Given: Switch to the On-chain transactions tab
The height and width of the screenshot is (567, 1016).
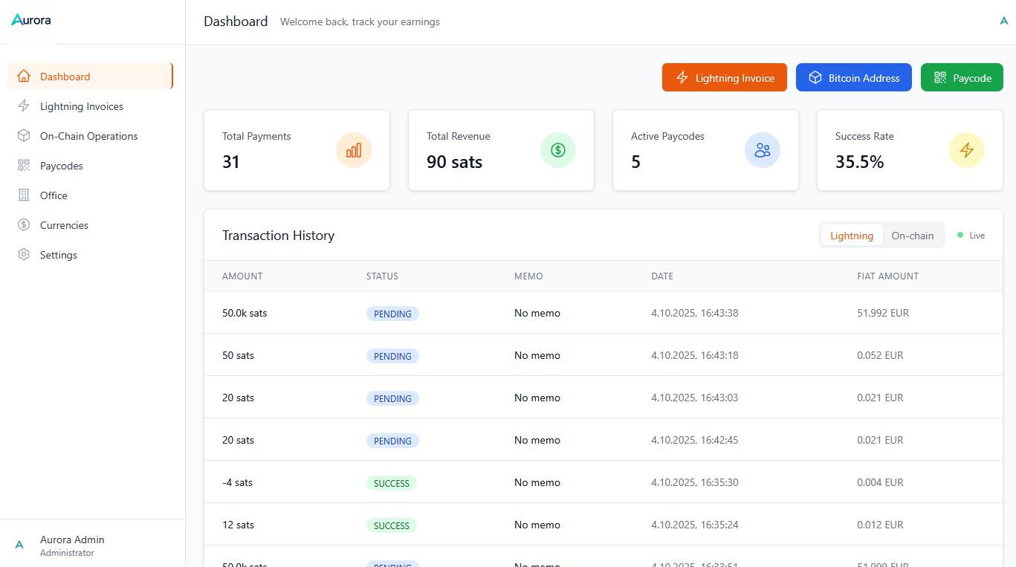Looking at the screenshot, I should pyautogui.click(x=913, y=235).
